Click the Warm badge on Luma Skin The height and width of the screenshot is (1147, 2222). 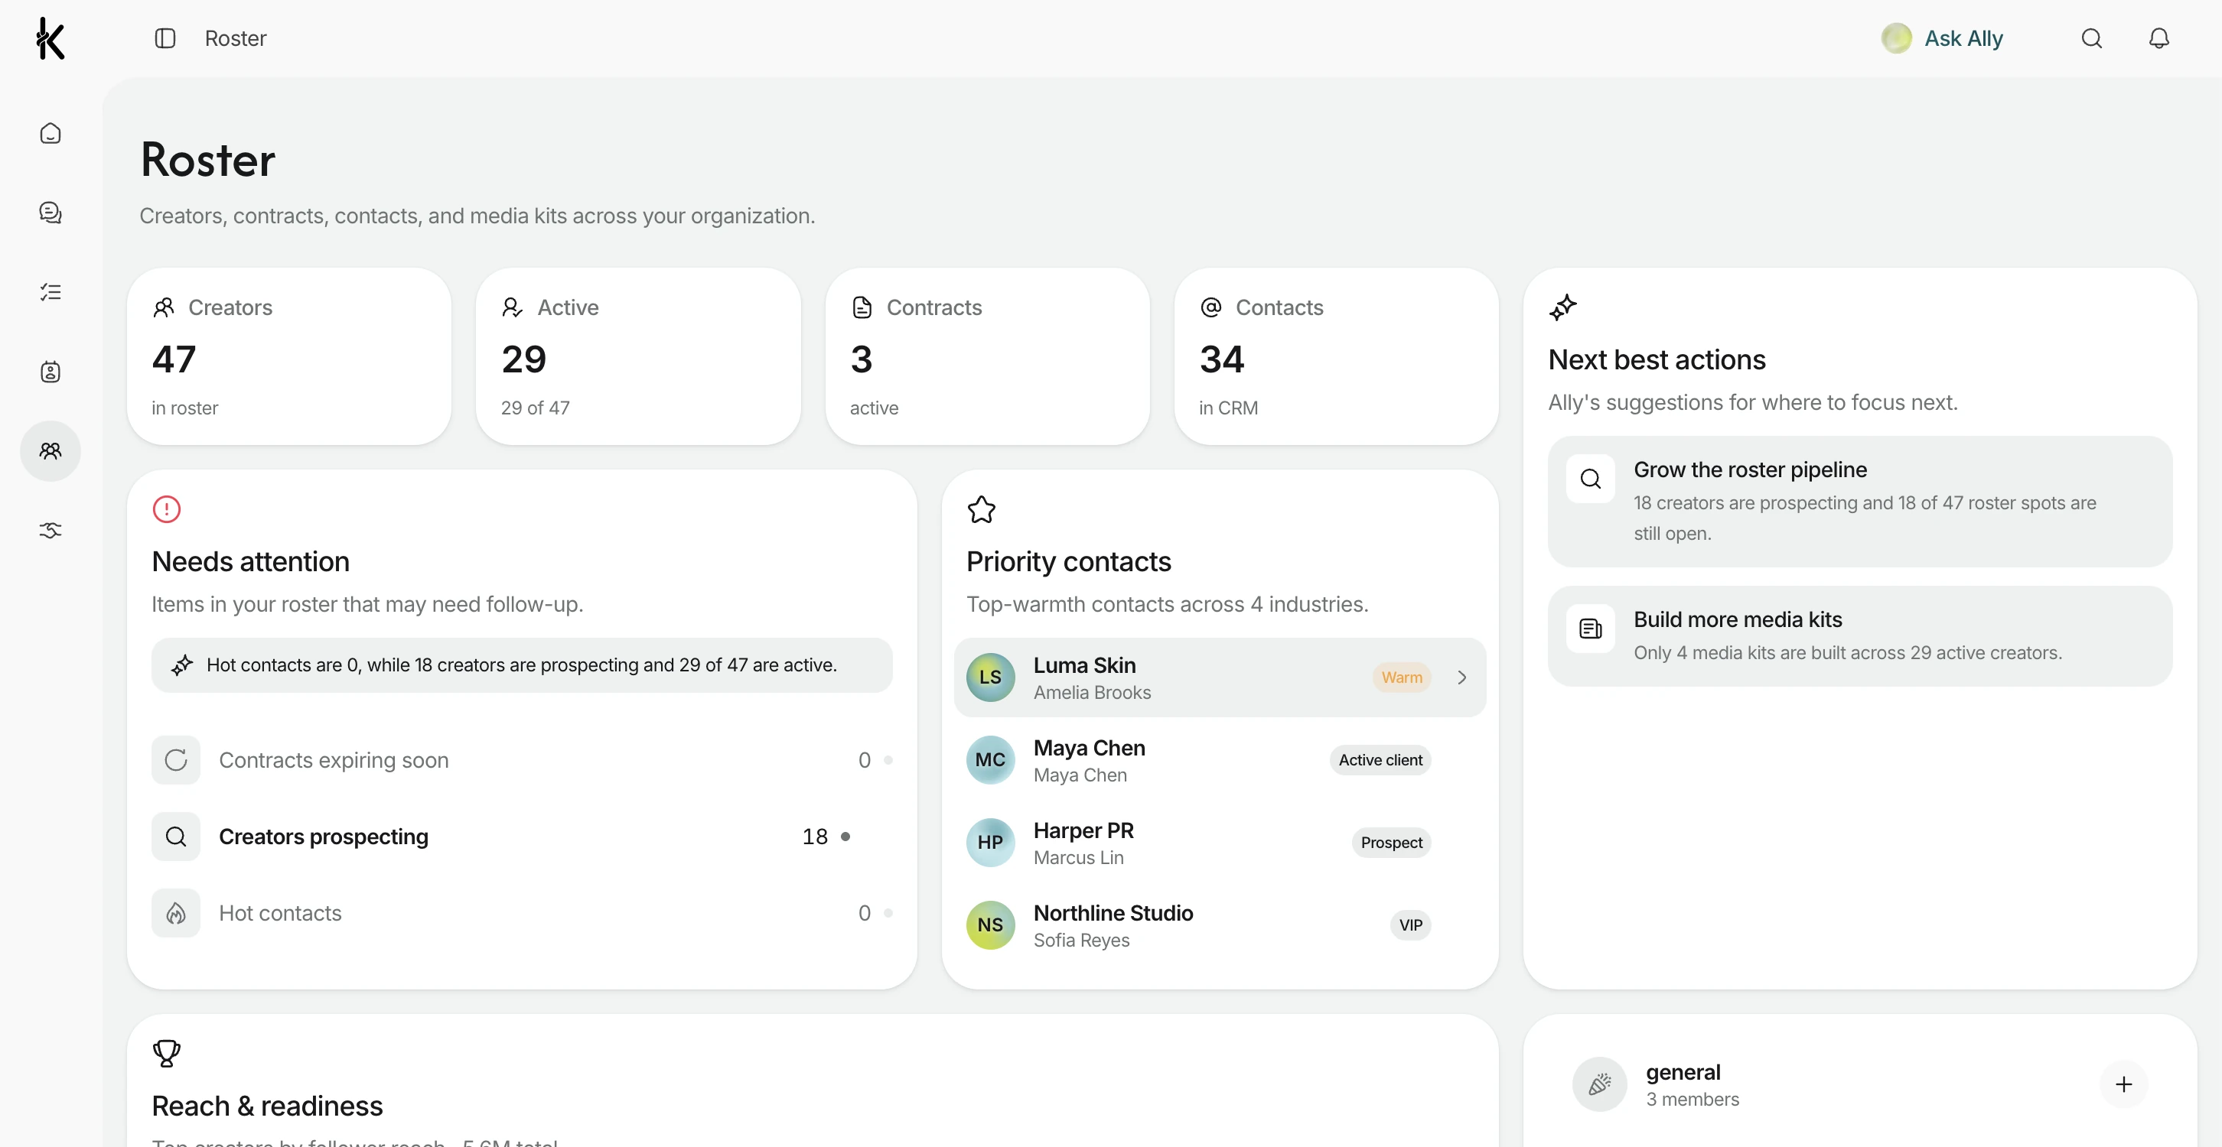point(1402,677)
